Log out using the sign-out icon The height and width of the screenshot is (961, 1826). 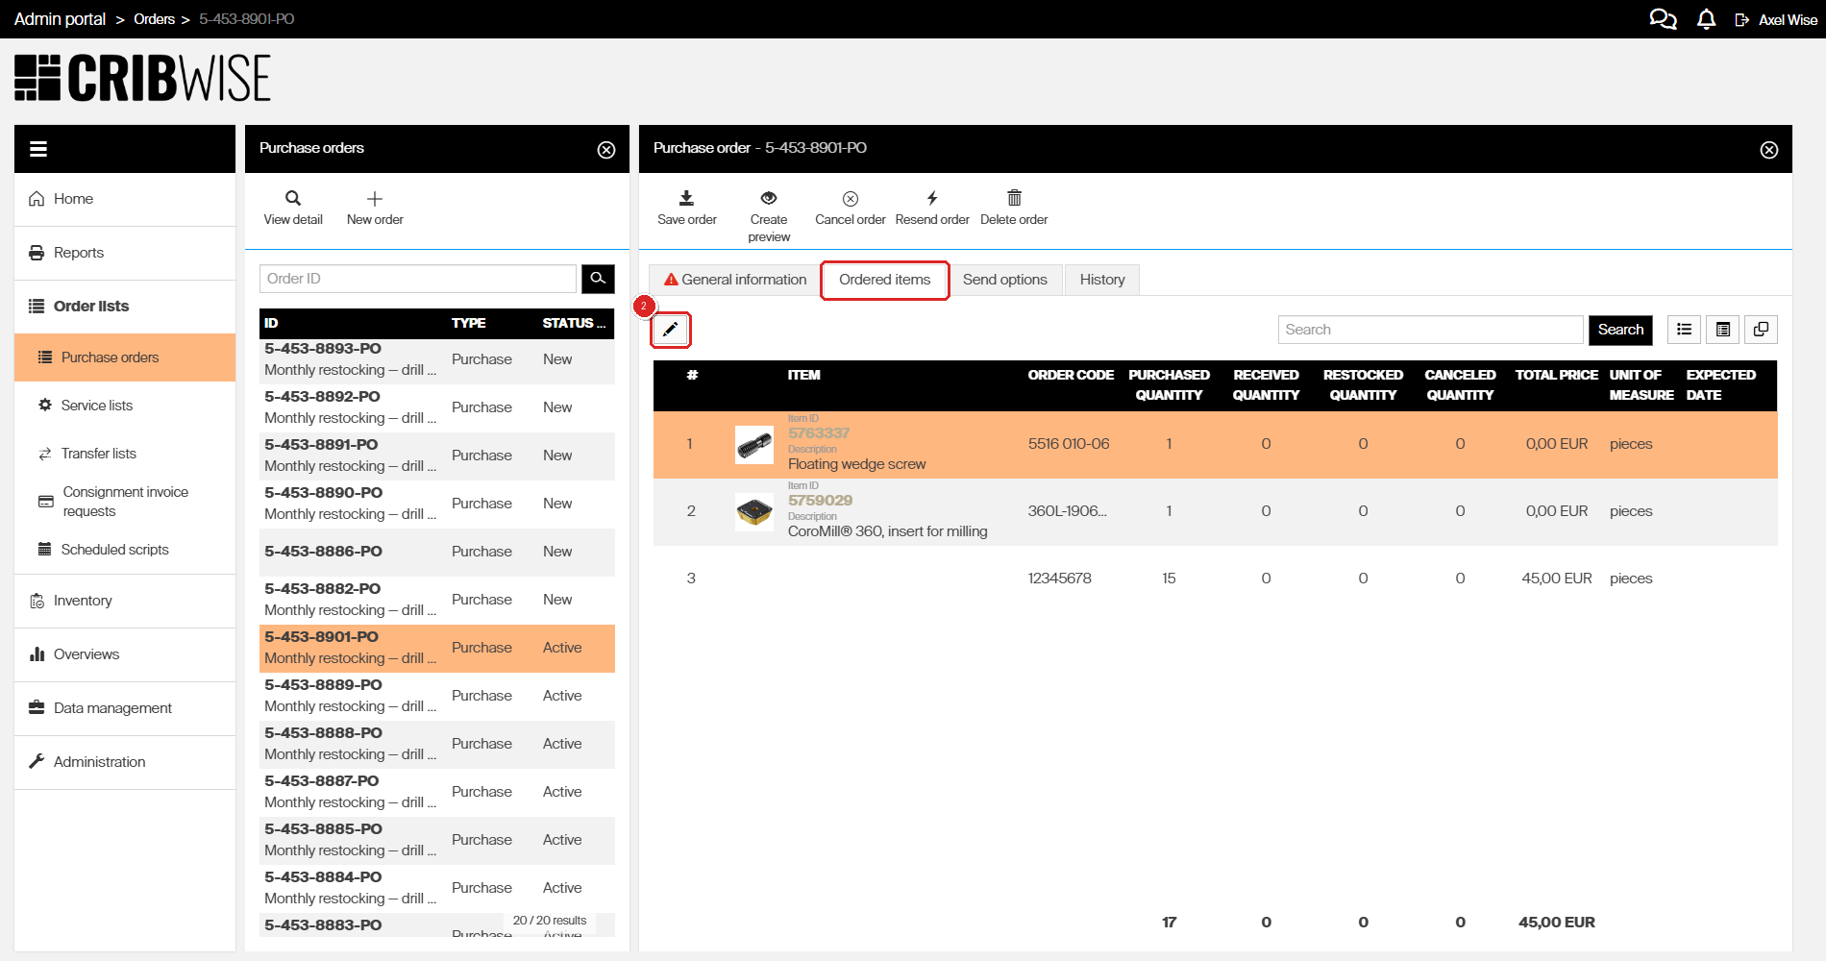point(1741,18)
